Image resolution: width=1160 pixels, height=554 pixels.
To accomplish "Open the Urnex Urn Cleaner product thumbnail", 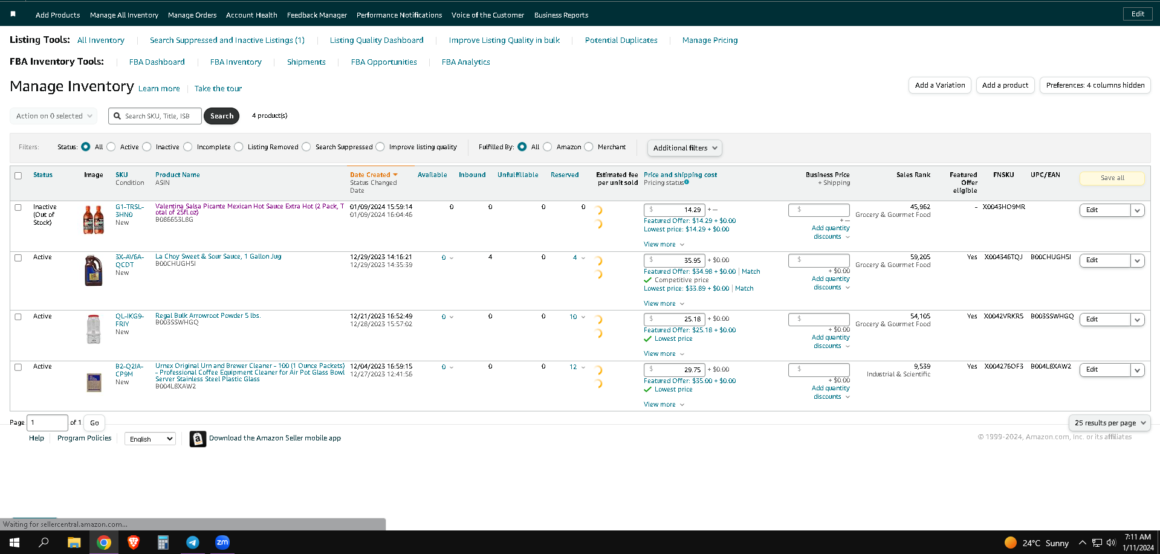I will [94, 382].
